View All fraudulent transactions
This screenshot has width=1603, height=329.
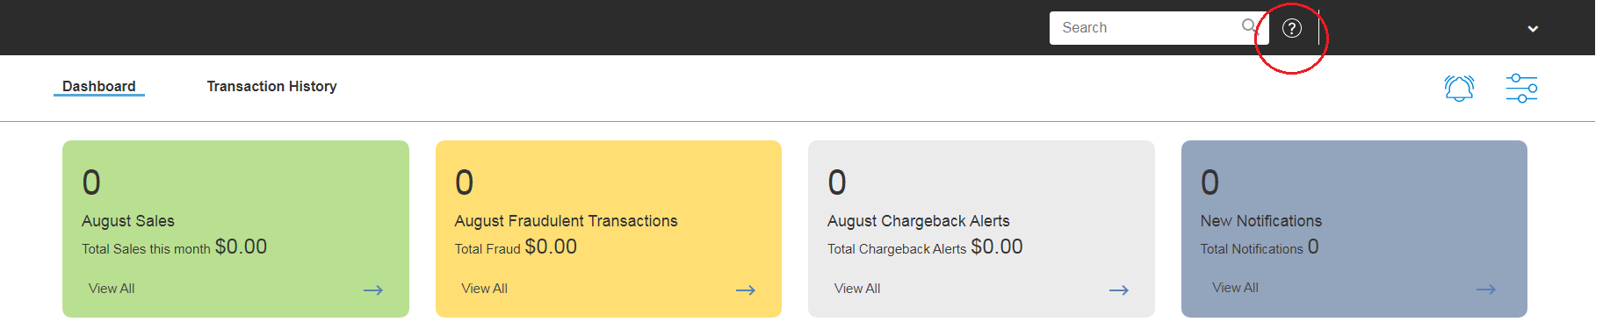coord(484,289)
